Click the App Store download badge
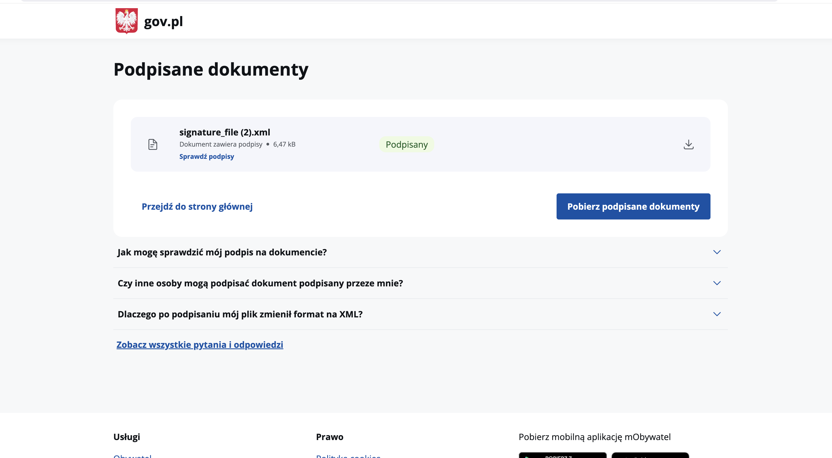The width and height of the screenshot is (832, 458). click(x=650, y=456)
